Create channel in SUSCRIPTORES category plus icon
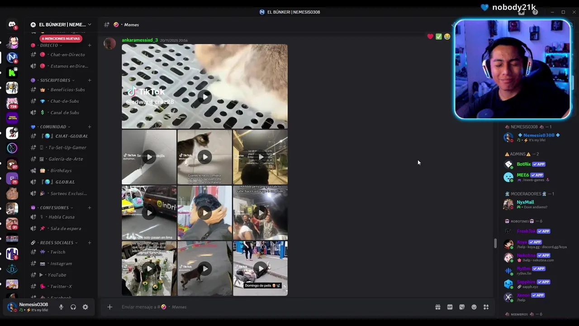Viewport: 579px width, 326px height. point(90,80)
